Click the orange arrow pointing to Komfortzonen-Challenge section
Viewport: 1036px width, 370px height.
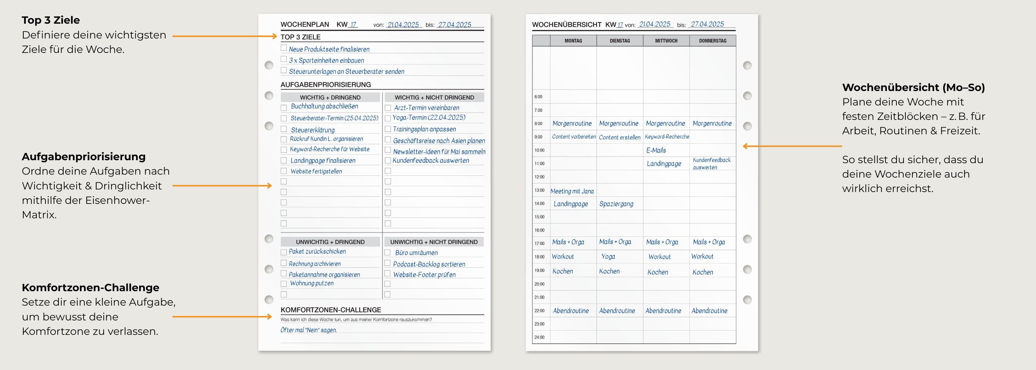222,317
